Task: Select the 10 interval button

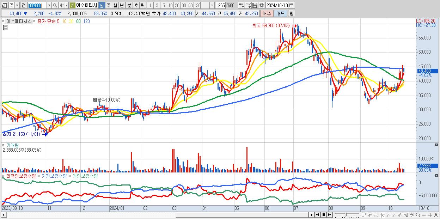Action: [x=170, y=6]
